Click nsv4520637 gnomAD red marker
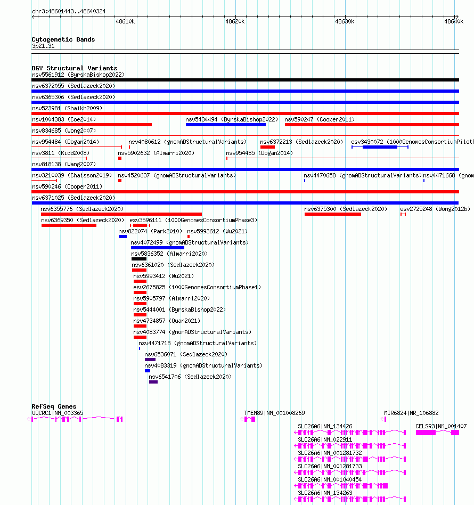 click(x=120, y=181)
